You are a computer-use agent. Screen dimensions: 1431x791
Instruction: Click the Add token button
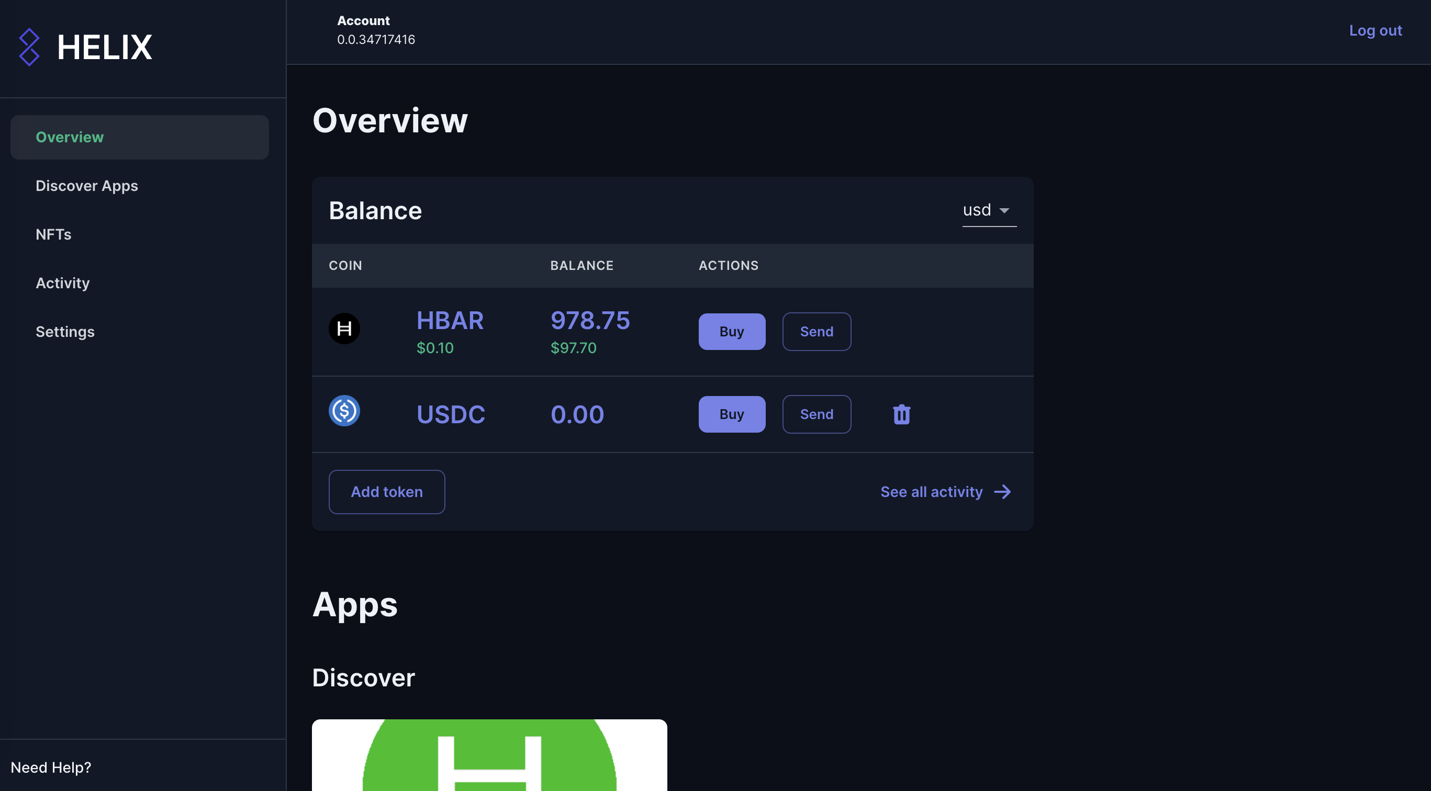click(387, 492)
